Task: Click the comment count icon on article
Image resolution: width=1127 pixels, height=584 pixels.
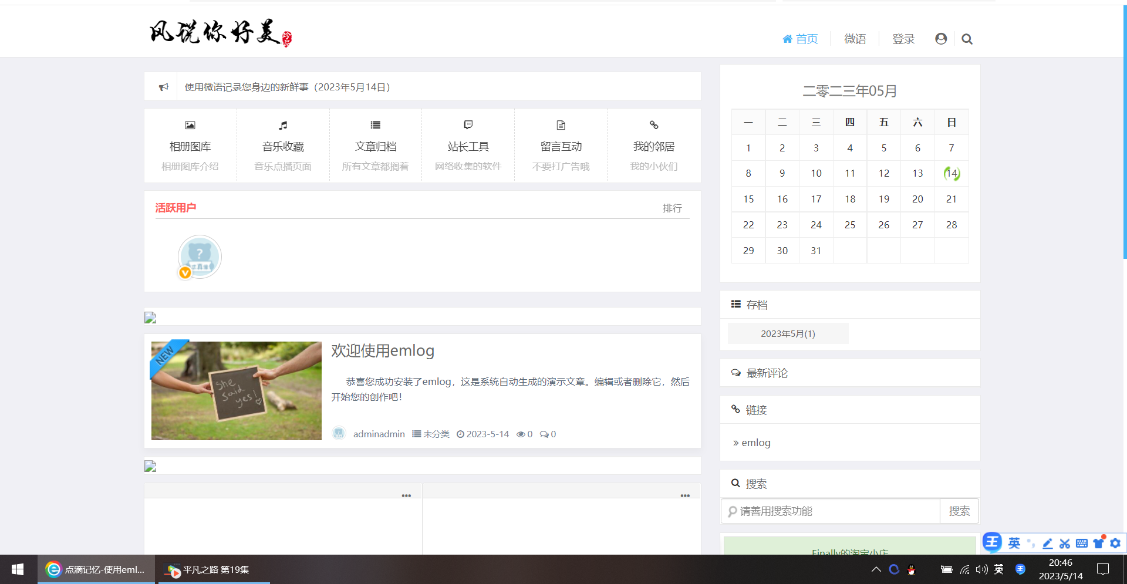Action: [544, 434]
